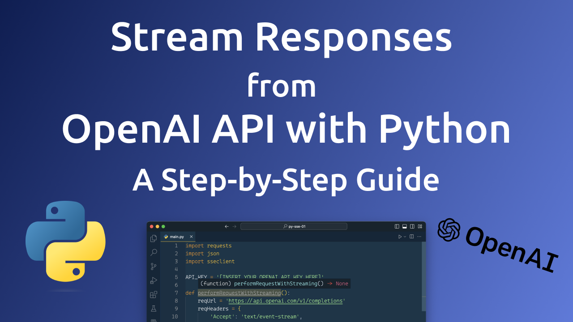Go back with the left arrow
The image size is (573, 322).
tap(227, 226)
